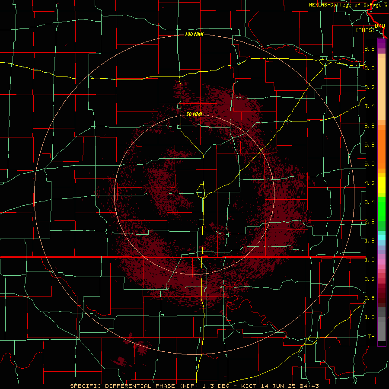
Task: Select the 50 NMI range ring label
Action: pyautogui.click(x=194, y=114)
